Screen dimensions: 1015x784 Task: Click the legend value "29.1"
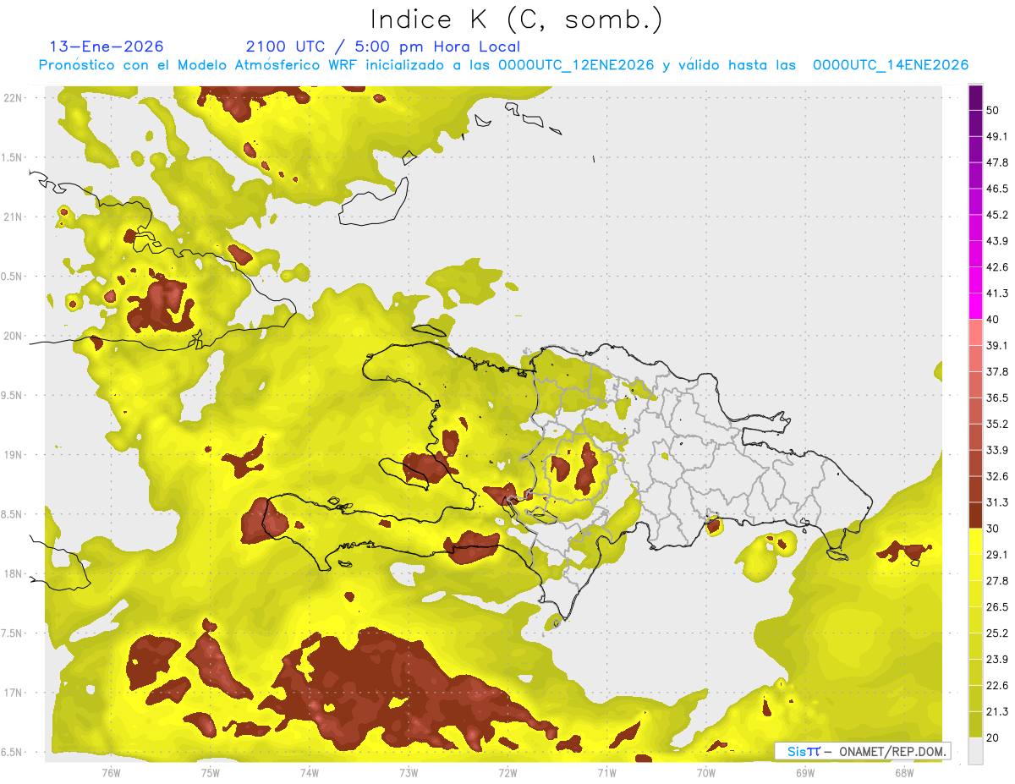[997, 554]
